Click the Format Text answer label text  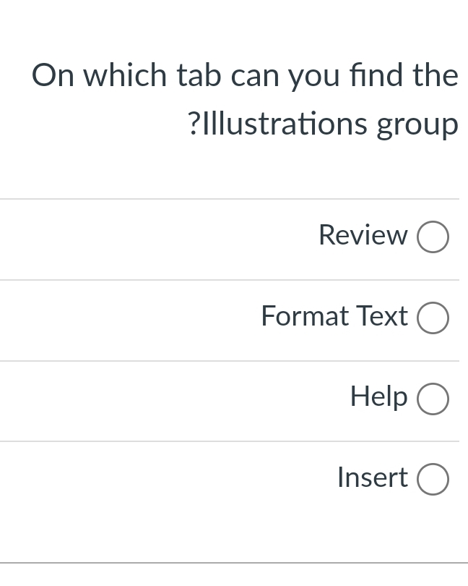[334, 315]
